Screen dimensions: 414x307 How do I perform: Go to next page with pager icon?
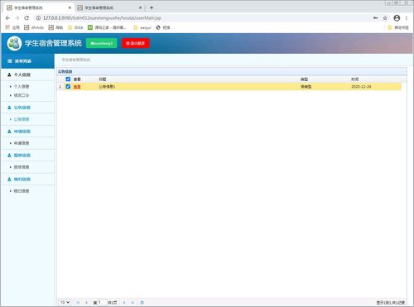click(x=124, y=303)
